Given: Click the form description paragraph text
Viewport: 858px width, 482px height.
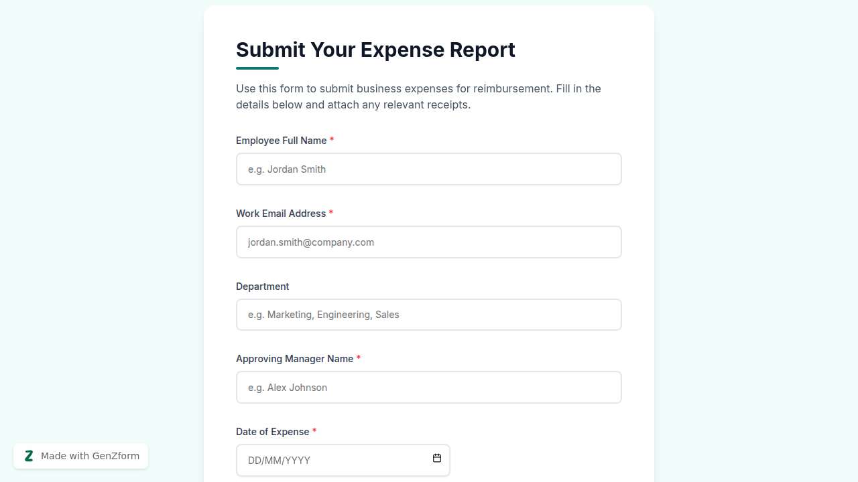Looking at the screenshot, I should point(418,96).
